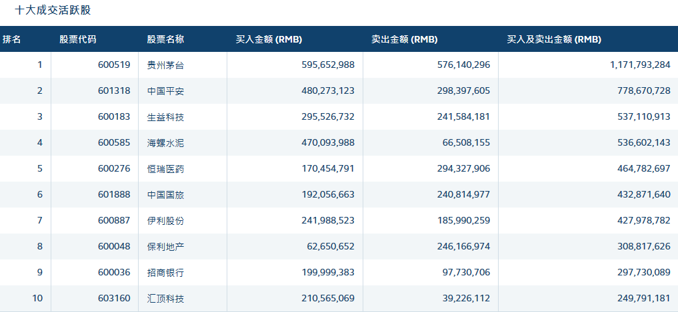Click buy amount 480,273,123
The height and width of the screenshot is (312, 678).
328,90
